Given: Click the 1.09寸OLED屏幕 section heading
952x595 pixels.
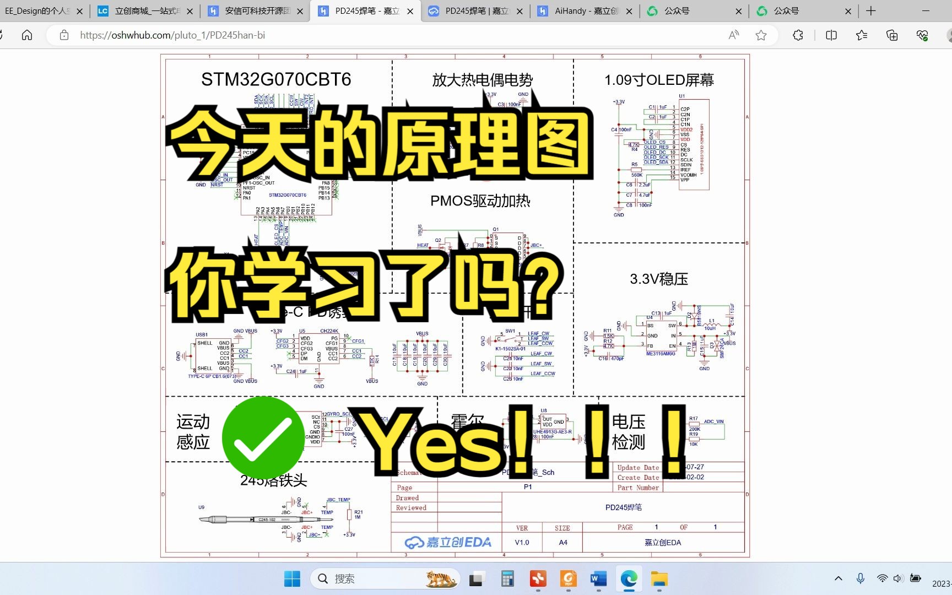Looking at the screenshot, I should click(659, 80).
